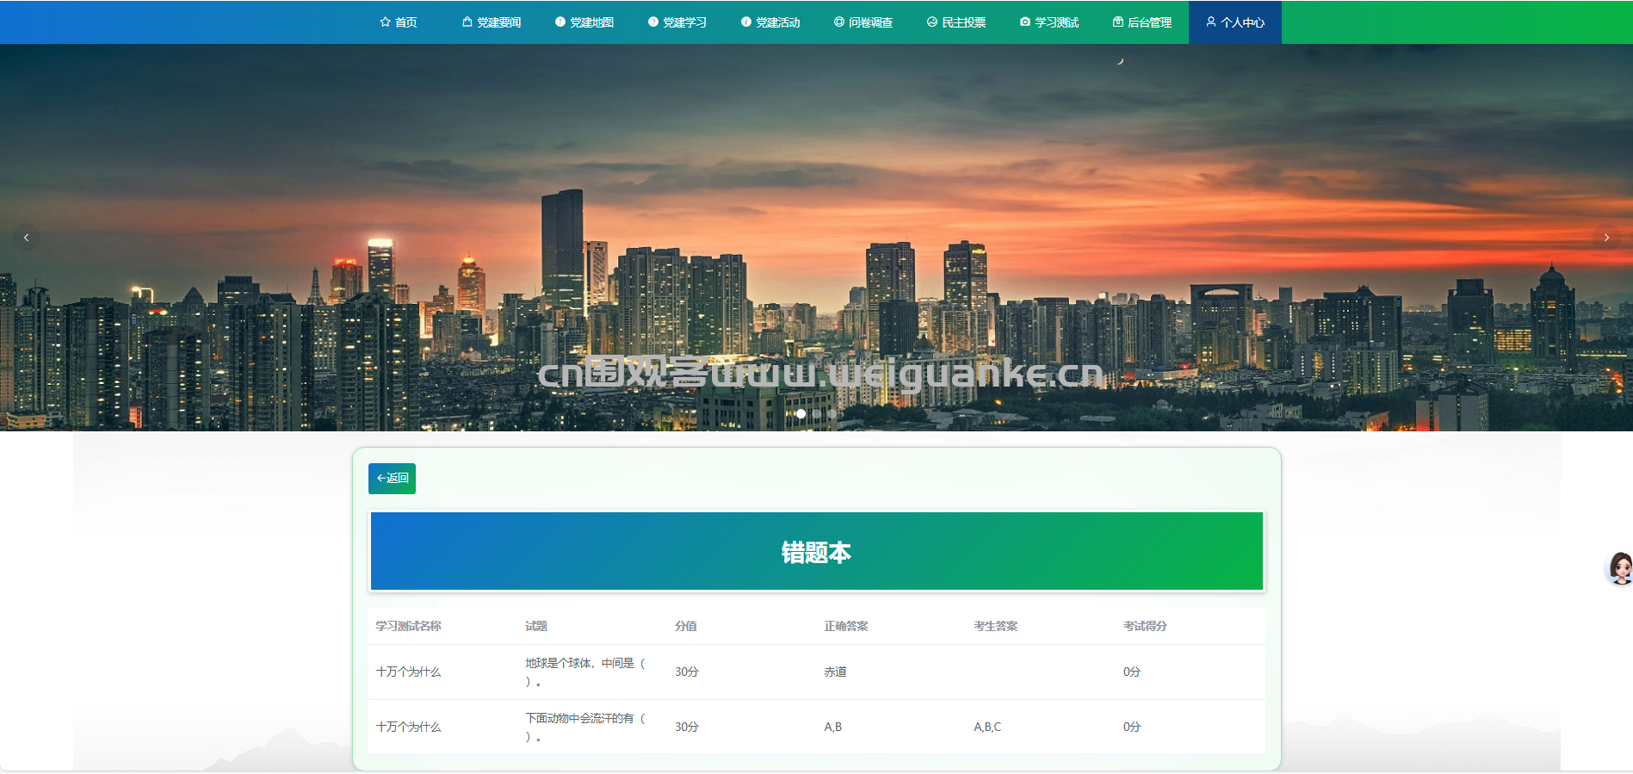Click the user icon beside 个人中心
This screenshot has height=774, width=1633.
[x=1211, y=22]
